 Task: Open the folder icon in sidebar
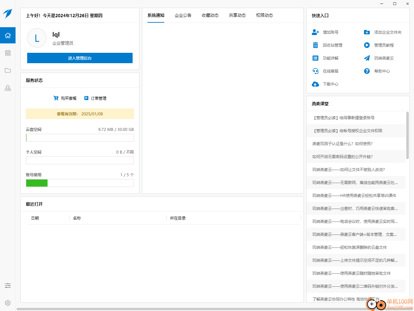8,70
